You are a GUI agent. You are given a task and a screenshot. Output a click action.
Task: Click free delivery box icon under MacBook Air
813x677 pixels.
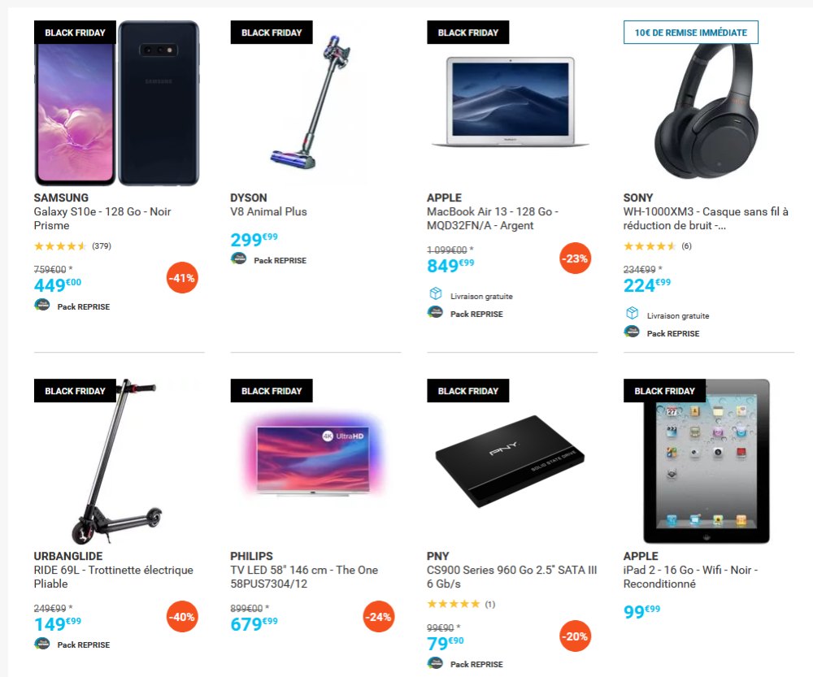[436, 294]
